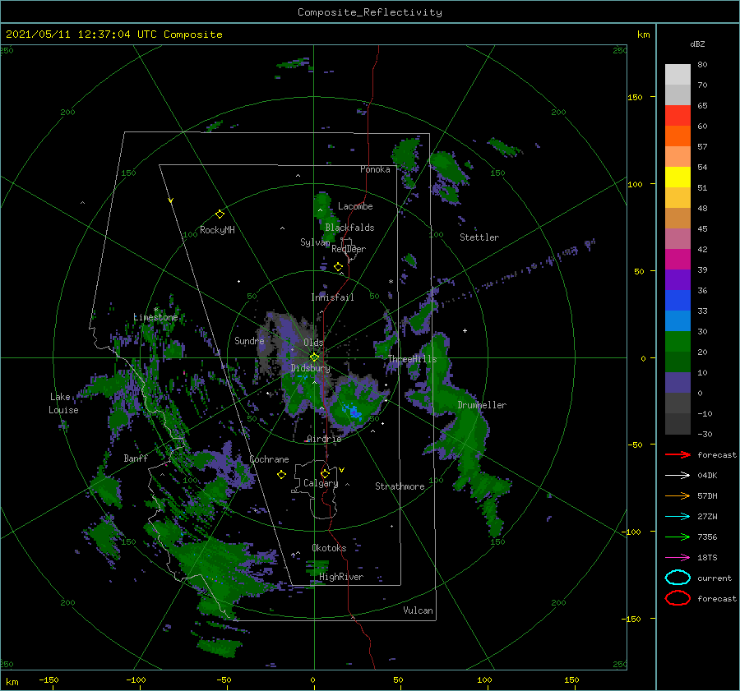740x691 pixels.
Task: Click the Sylvan label
Action: point(315,242)
